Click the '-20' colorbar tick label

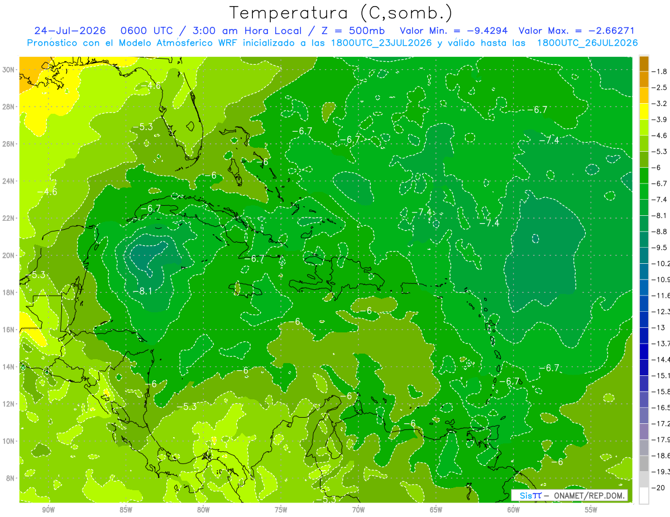(659, 487)
